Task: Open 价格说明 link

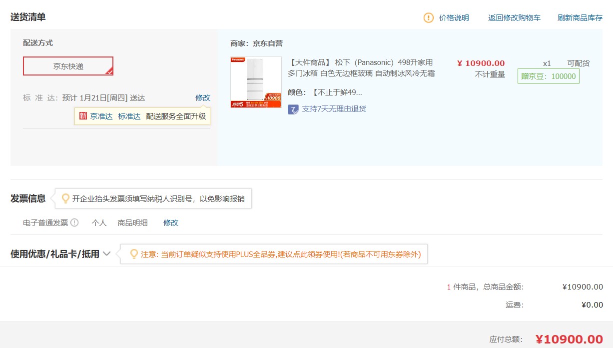Action: (x=454, y=18)
